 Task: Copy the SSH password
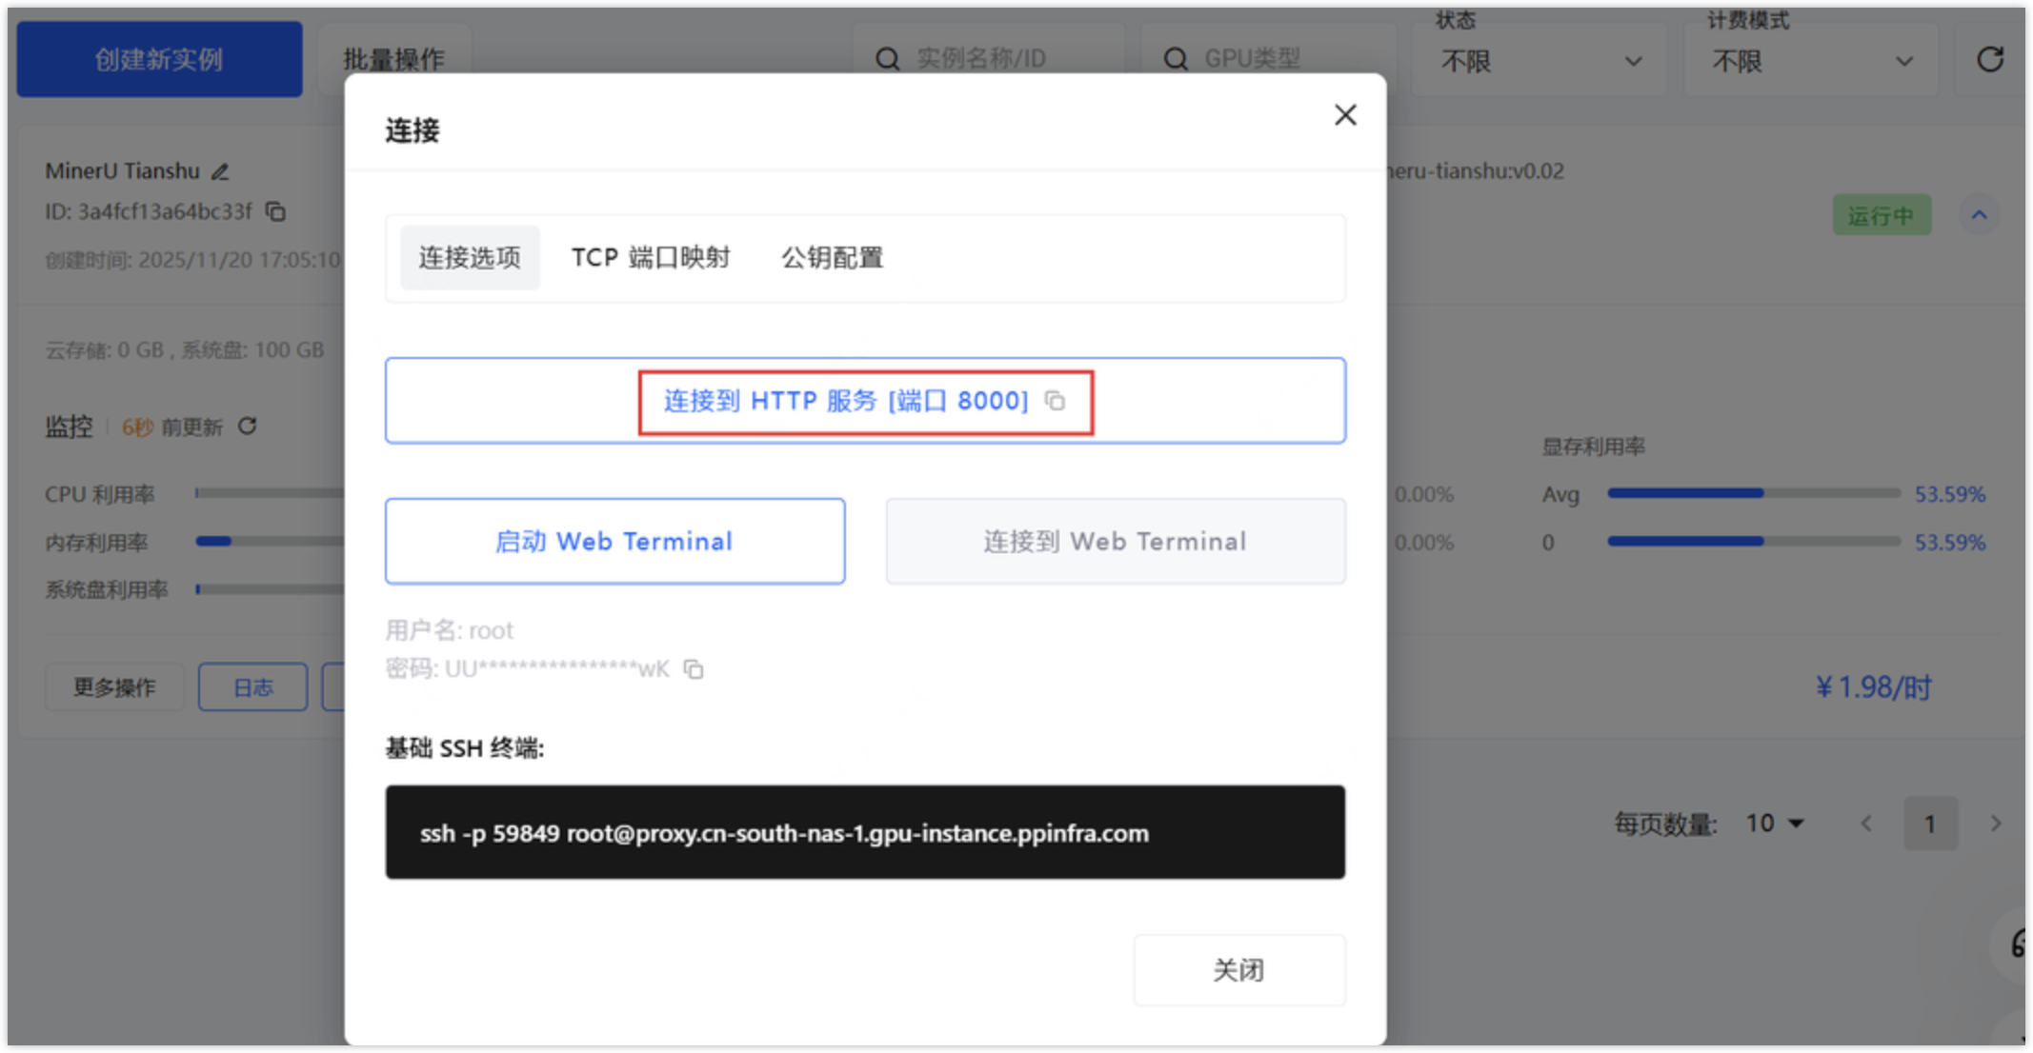tap(694, 669)
